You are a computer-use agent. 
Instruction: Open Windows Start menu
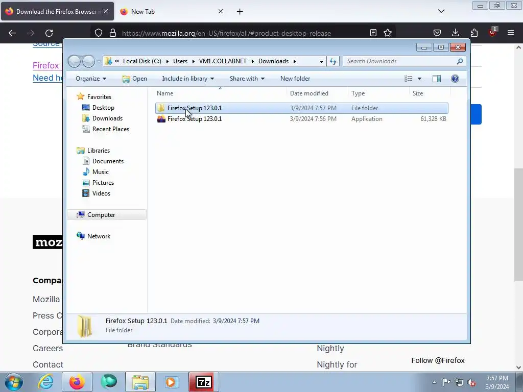14,382
